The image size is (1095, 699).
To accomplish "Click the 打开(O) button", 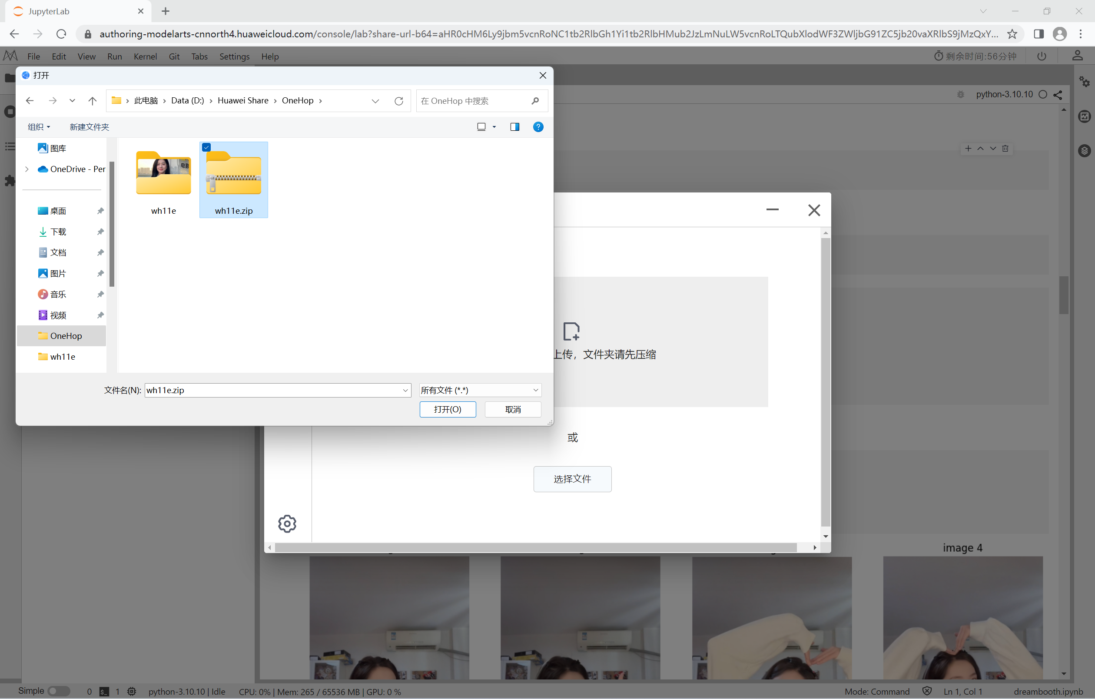I will tap(448, 409).
